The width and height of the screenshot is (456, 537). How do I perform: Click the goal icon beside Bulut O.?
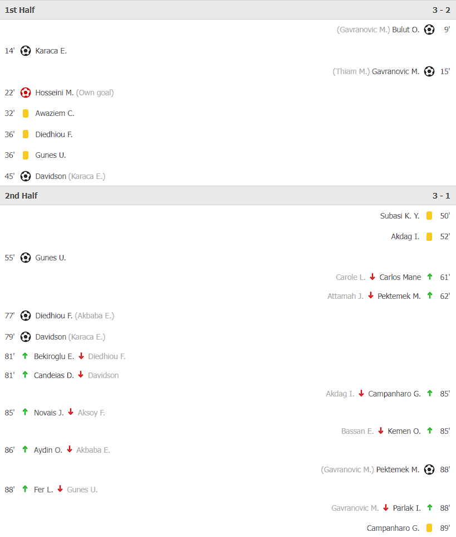click(x=429, y=30)
